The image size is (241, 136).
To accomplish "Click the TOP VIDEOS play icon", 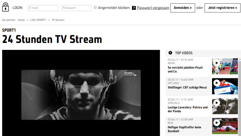I will pos(170,53).
